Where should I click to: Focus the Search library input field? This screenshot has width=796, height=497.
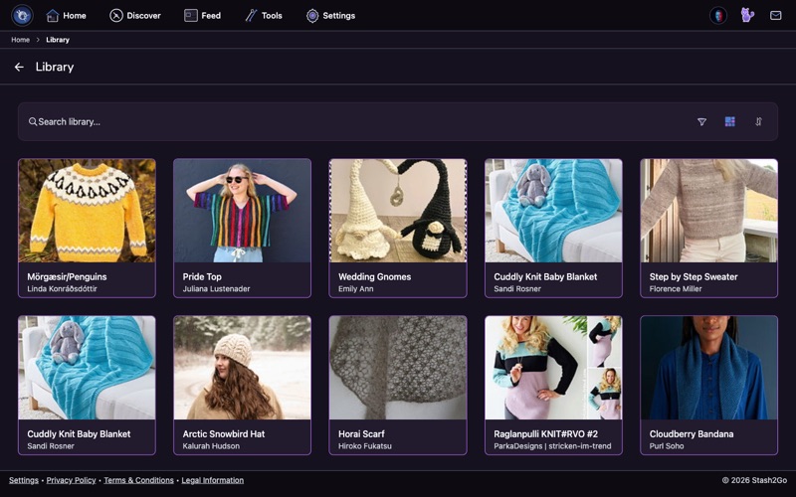click(x=355, y=121)
